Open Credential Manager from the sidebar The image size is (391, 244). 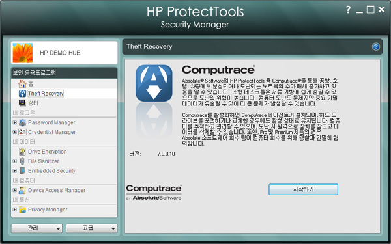point(52,132)
